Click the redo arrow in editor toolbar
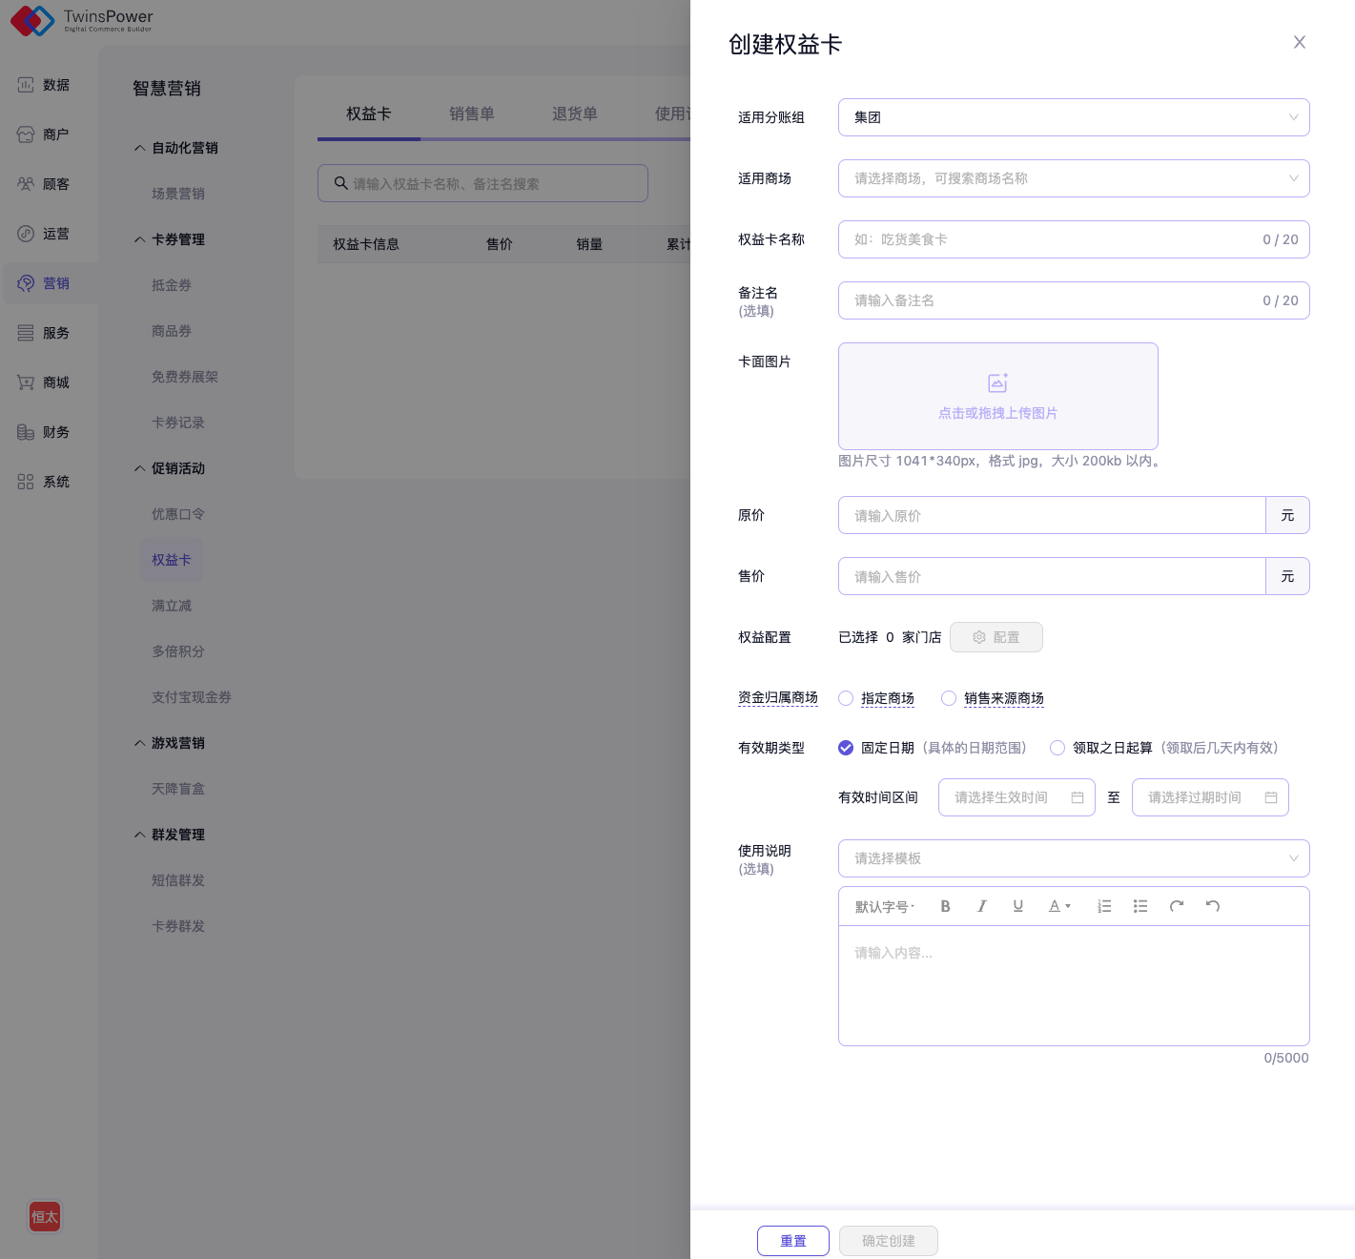This screenshot has height=1259, width=1355. click(1177, 906)
